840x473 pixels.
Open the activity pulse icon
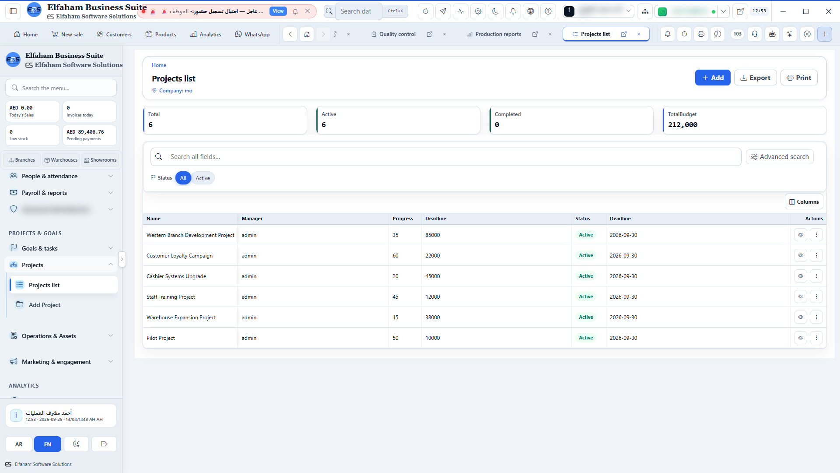[x=461, y=11]
